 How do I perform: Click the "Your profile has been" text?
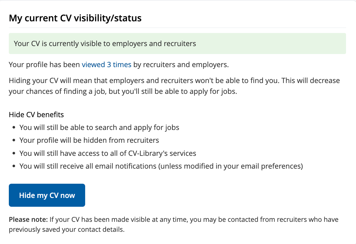click(x=44, y=65)
